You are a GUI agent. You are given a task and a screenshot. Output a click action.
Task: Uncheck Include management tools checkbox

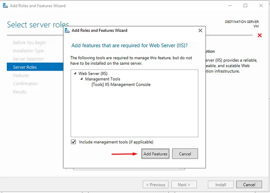(73, 142)
